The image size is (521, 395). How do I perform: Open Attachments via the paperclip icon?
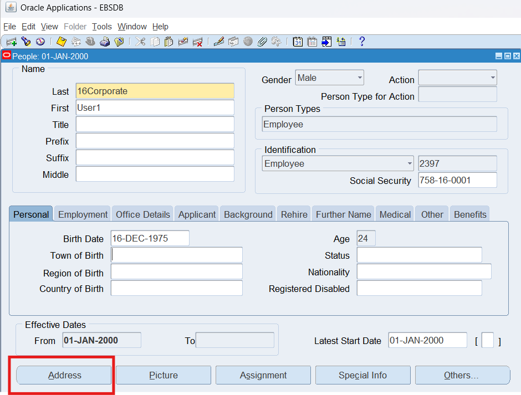pyautogui.click(x=262, y=42)
